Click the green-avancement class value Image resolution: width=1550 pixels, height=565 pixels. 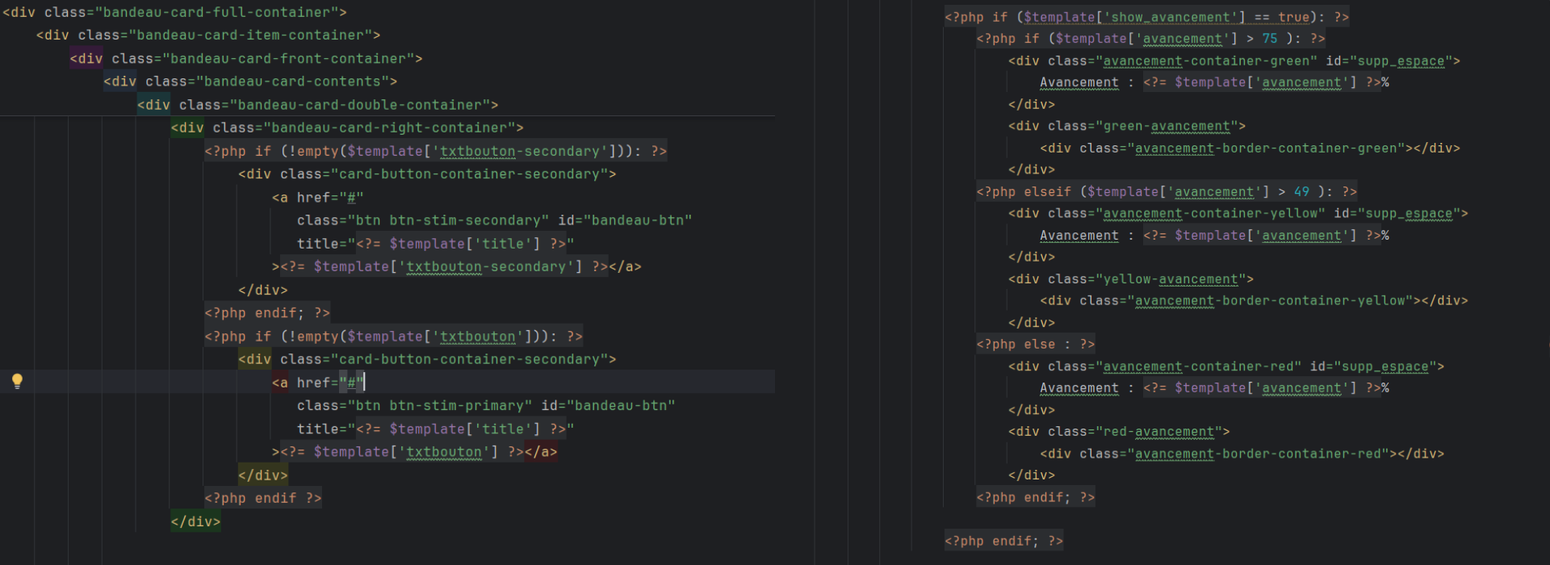pyautogui.click(x=1167, y=127)
